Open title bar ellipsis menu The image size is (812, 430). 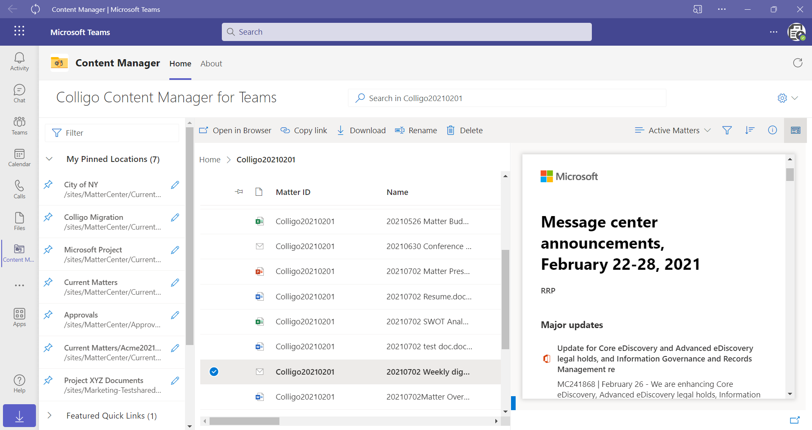(722, 9)
